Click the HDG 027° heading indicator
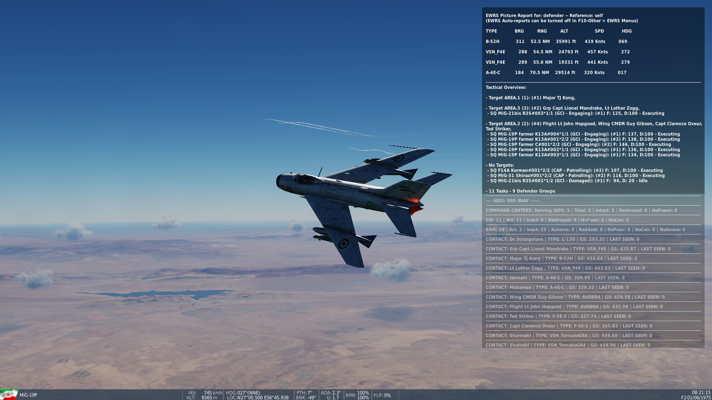The height and width of the screenshot is (400, 712). pyautogui.click(x=243, y=393)
